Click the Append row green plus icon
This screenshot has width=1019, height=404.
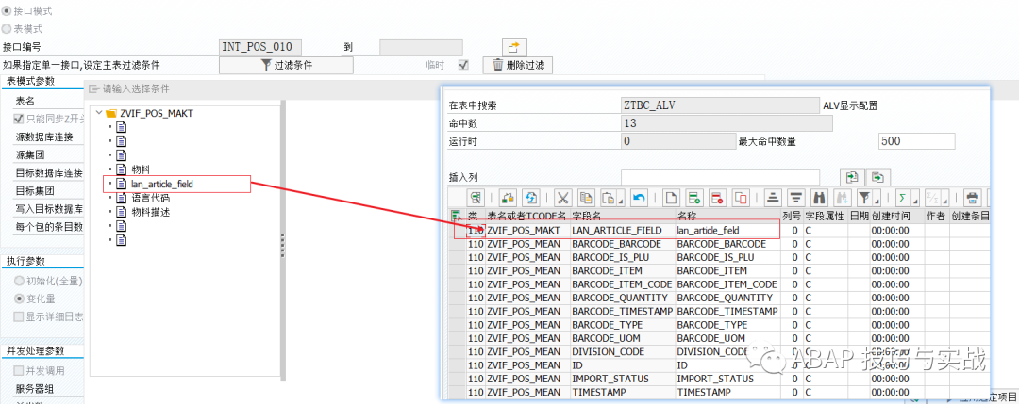(694, 198)
